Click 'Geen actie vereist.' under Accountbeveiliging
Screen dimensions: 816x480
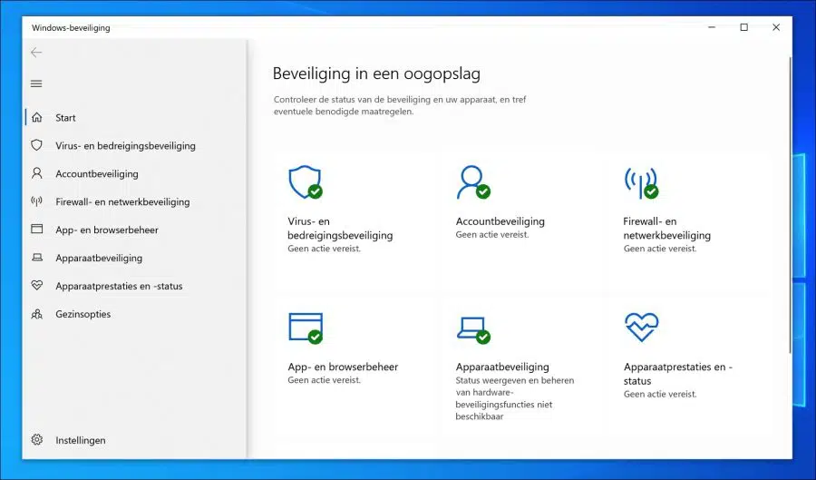click(492, 235)
